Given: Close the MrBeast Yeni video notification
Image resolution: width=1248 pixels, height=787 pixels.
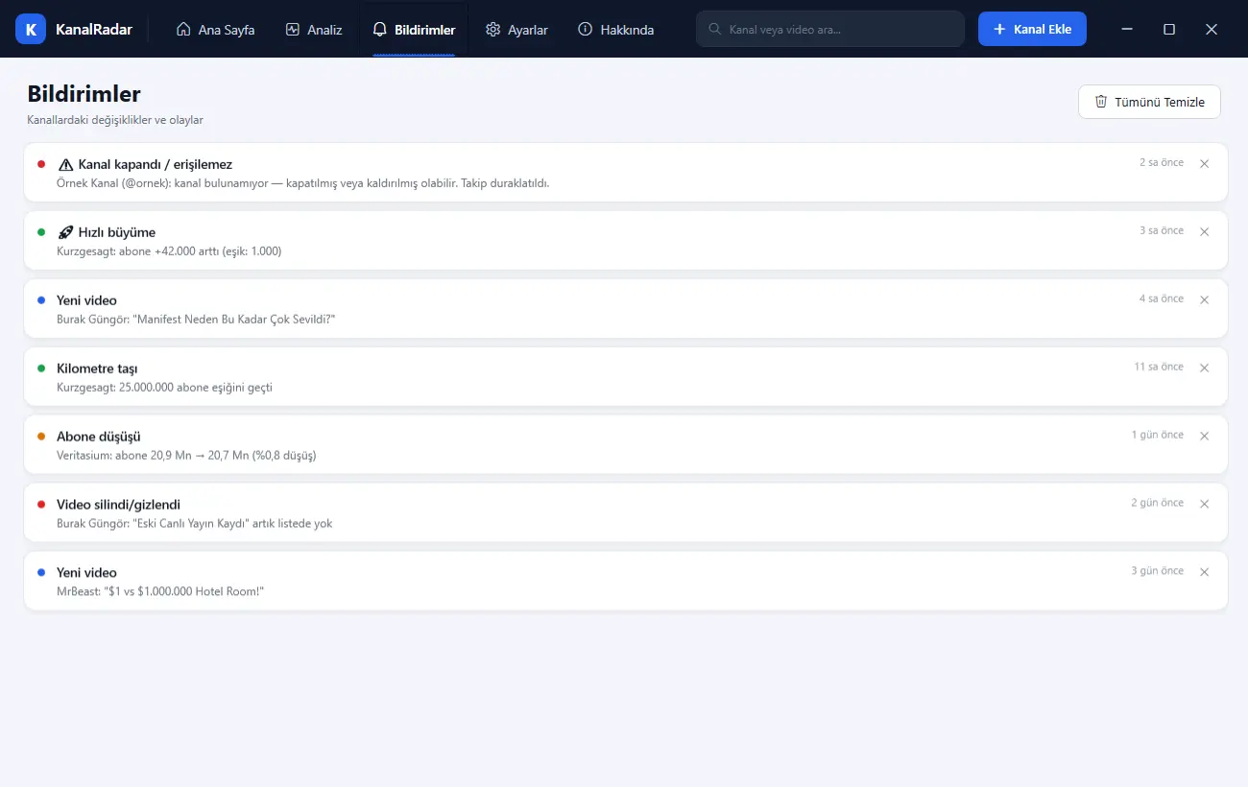Looking at the screenshot, I should (x=1205, y=572).
